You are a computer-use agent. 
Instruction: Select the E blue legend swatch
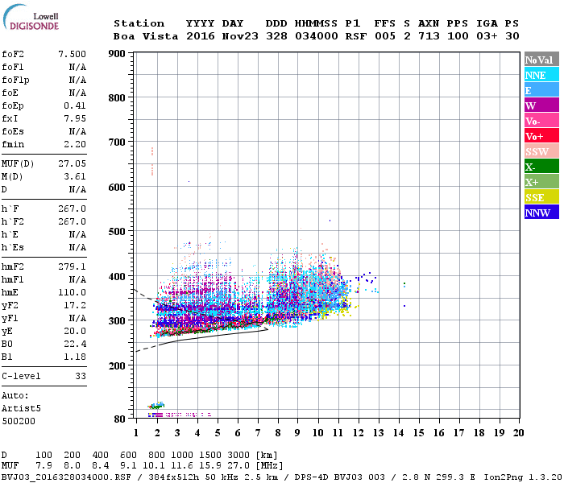pos(541,90)
